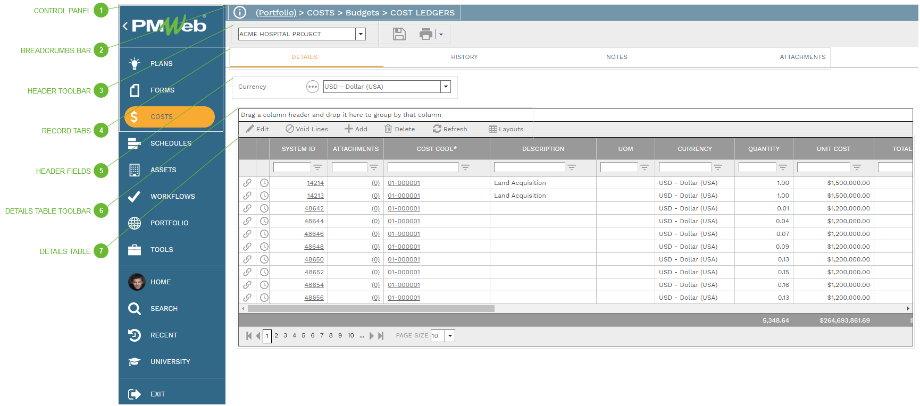This screenshot has width=920, height=406.
Task: Click the horizontal scrollbar under the table
Action: (x=371, y=309)
